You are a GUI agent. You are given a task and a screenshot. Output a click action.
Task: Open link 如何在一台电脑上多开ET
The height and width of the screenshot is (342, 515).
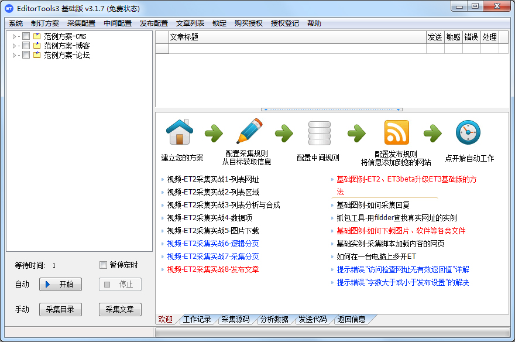(x=376, y=256)
